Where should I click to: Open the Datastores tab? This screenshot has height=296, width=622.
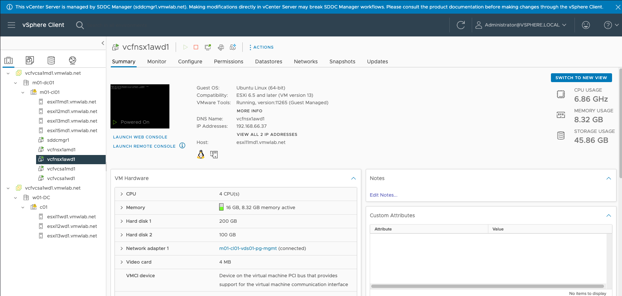click(x=269, y=61)
